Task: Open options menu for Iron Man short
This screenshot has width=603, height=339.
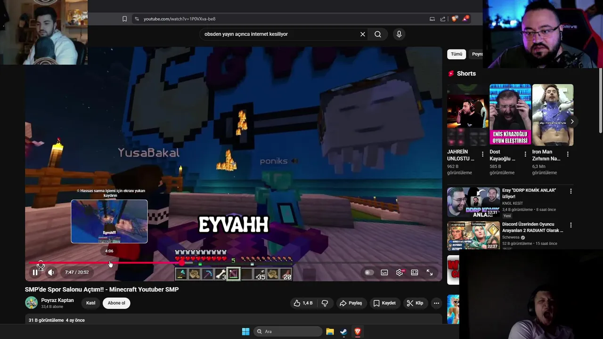Action: tap(568, 154)
